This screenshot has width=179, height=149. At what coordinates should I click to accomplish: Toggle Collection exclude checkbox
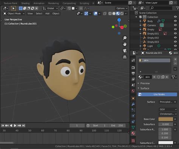click(x=140, y=17)
